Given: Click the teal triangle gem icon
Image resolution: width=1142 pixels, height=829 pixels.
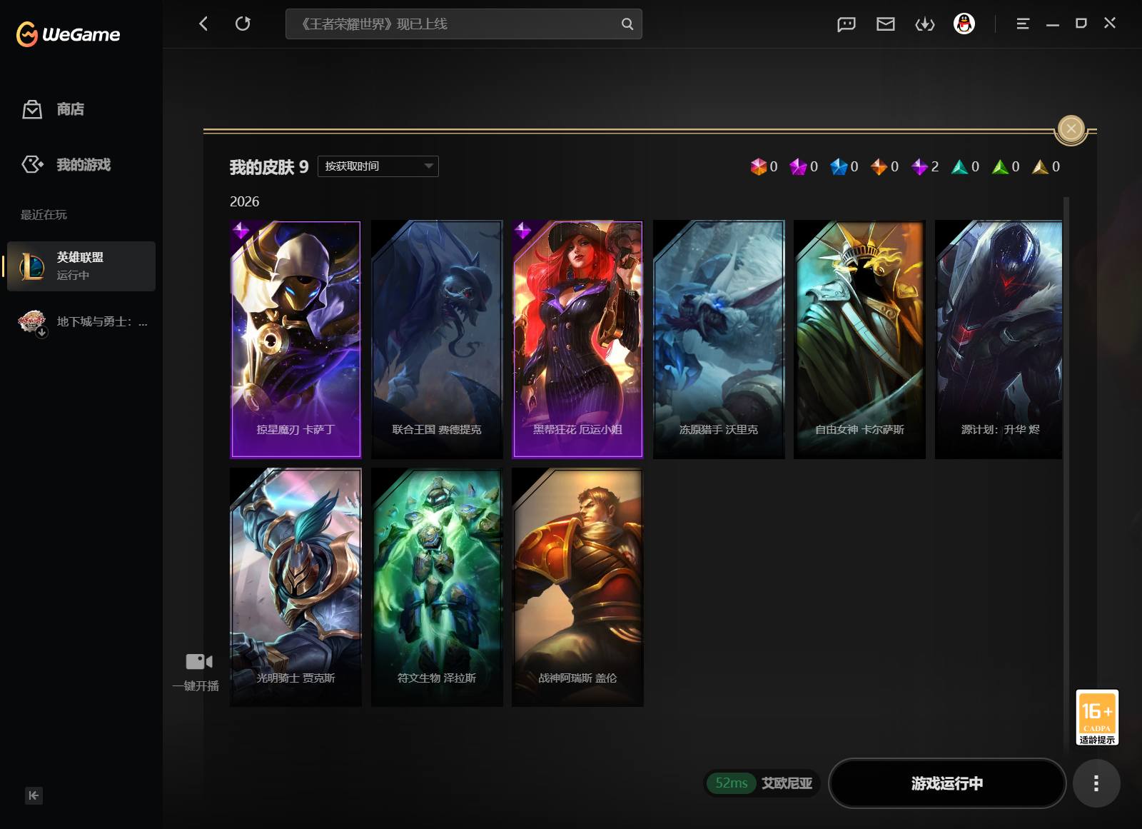Looking at the screenshot, I should coord(960,166).
